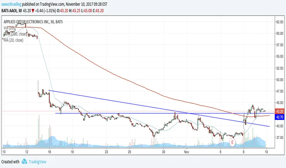Click the BATS:AAOI symbol text in header

(x=9, y=11)
